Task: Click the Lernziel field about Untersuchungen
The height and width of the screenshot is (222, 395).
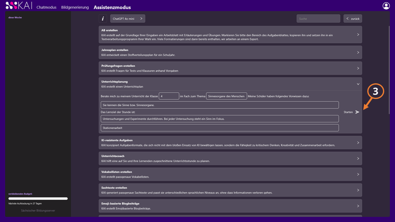Action: 220,119
